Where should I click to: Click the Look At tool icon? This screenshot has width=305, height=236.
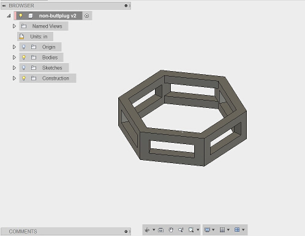pos(161,230)
